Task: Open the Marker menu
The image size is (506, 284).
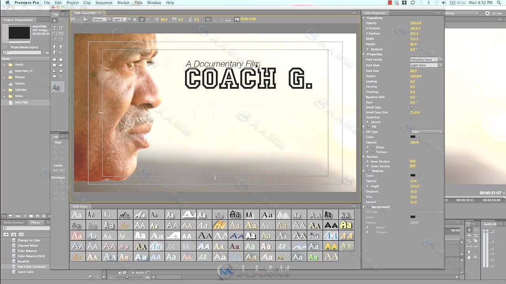Action: (x=123, y=3)
